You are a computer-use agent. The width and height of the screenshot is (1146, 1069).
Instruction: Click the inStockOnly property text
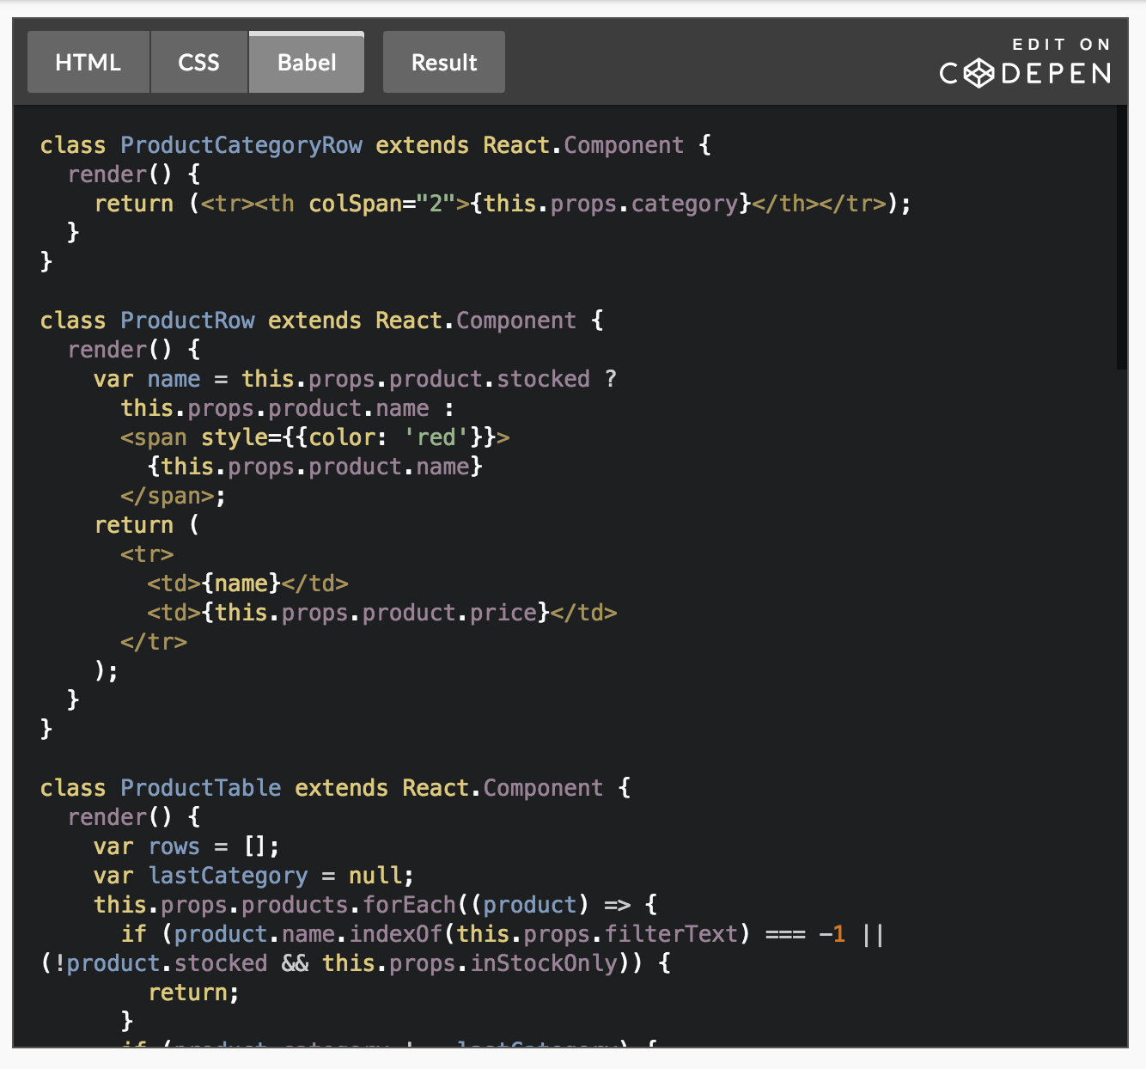pyautogui.click(x=544, y=963)
